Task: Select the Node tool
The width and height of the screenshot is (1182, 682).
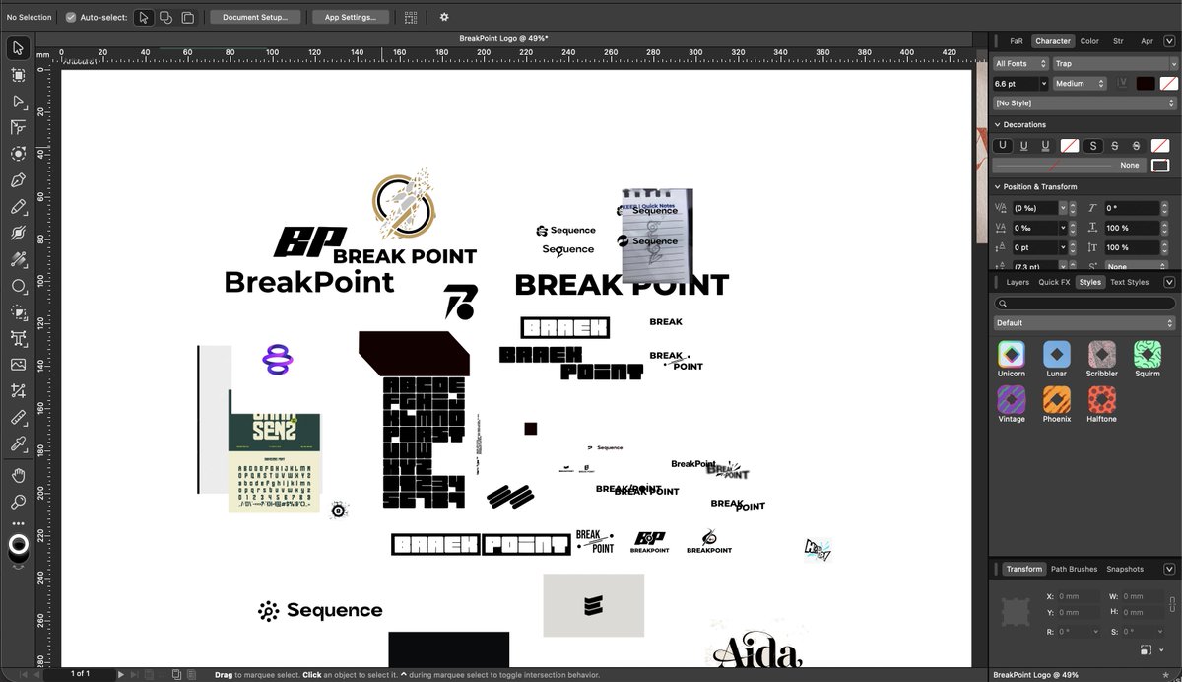Action: tap(18, 102)
